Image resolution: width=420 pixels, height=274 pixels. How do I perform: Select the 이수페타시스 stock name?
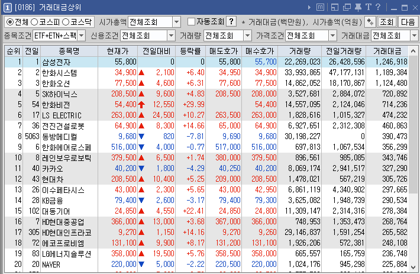click(63, 190)
